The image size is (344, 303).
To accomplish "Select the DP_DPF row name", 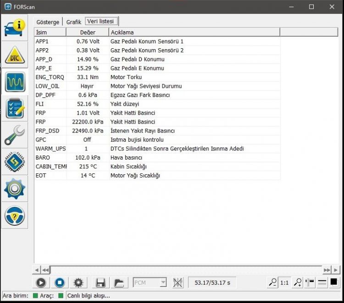I will pos(45,95).
